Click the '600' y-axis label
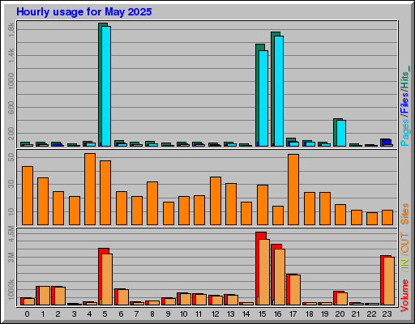This screenshot has height=324, width=415. click(x=11, y=108)
